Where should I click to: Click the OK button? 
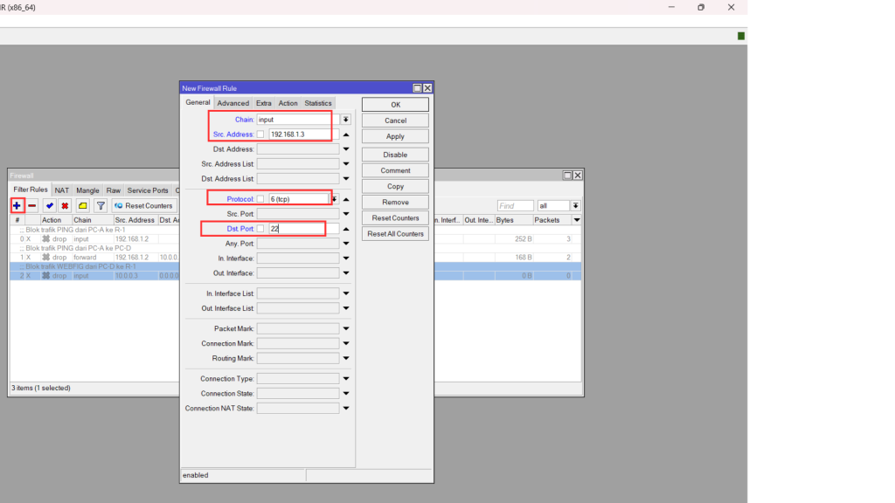395,105
